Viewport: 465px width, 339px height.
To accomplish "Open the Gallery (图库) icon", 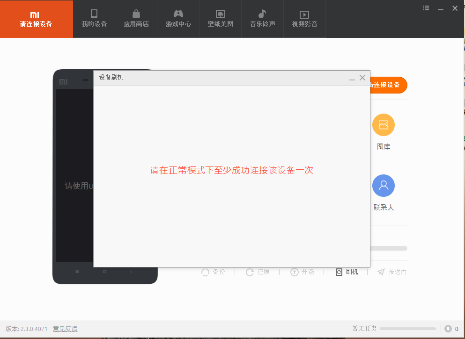I will coord(383,125).
